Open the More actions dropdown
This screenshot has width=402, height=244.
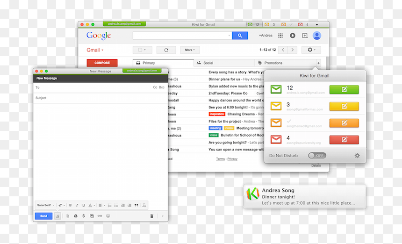[x=190, y=50]
